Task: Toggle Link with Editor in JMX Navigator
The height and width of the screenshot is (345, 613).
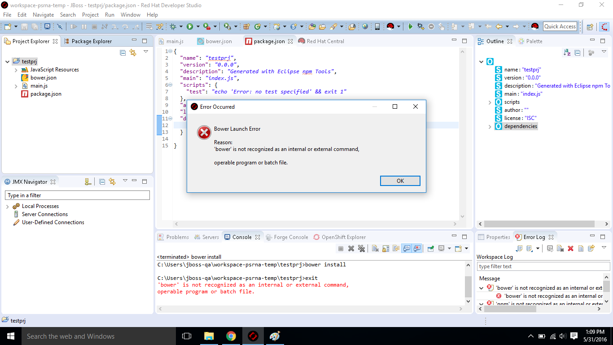Action: [x=112, y=182]
